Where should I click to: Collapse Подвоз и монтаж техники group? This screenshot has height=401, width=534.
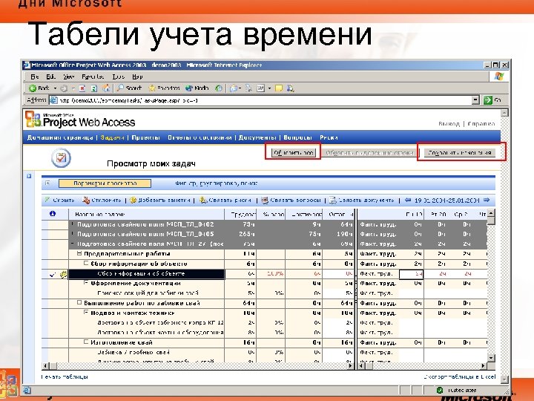click(x=86, y=313)
